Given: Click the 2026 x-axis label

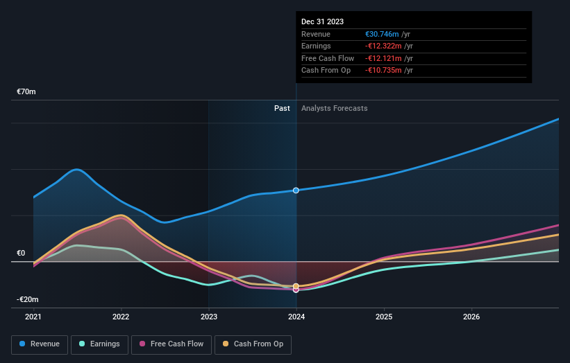Looking at the screenshot, I should (x=471, y=317).
